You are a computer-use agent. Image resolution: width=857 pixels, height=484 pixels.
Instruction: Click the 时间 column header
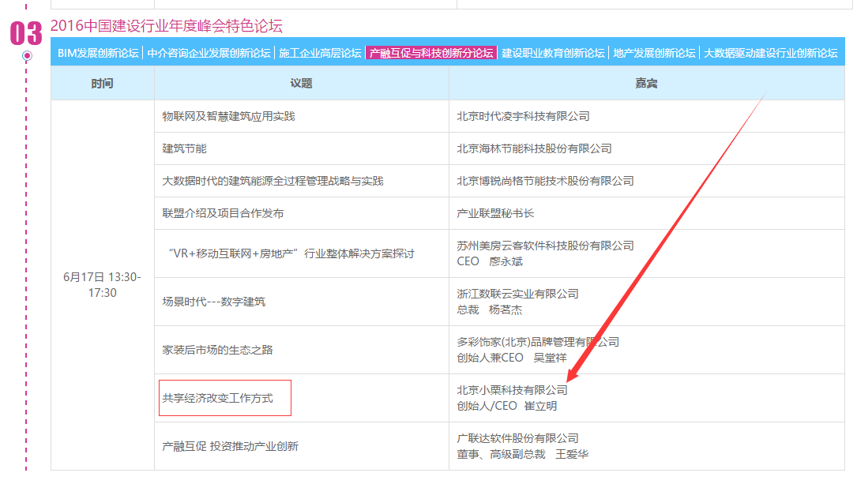pos(102,83)
